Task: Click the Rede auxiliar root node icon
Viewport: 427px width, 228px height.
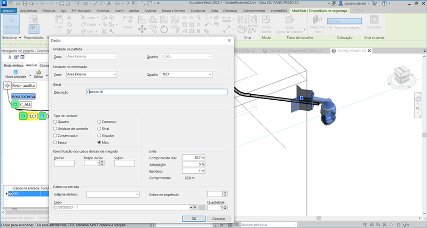Action: (7, 85)
